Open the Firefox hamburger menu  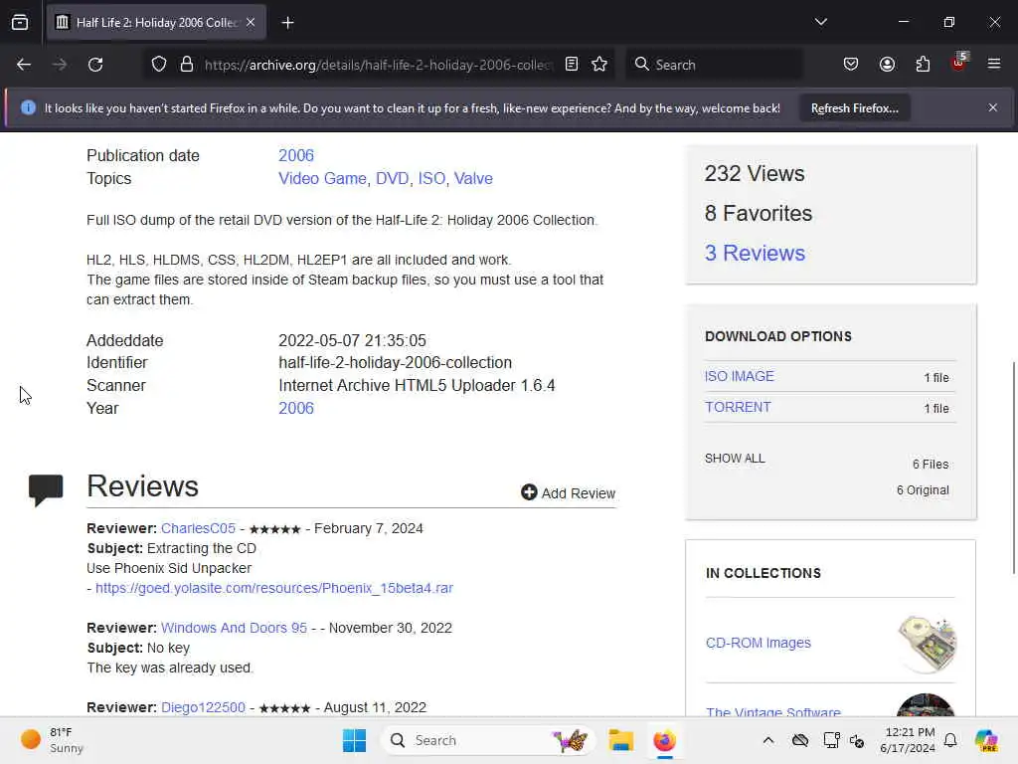pyautogui.click(x=994, y=64)
